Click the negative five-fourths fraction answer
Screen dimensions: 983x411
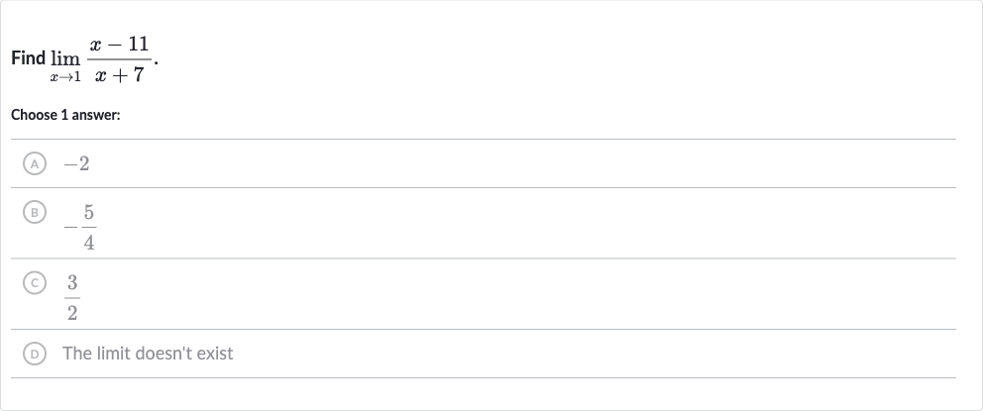80,228
